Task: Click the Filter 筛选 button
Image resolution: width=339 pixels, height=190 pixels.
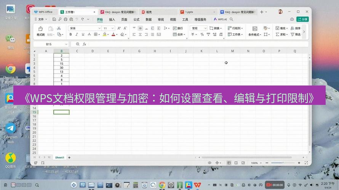Action: (296, 34)
